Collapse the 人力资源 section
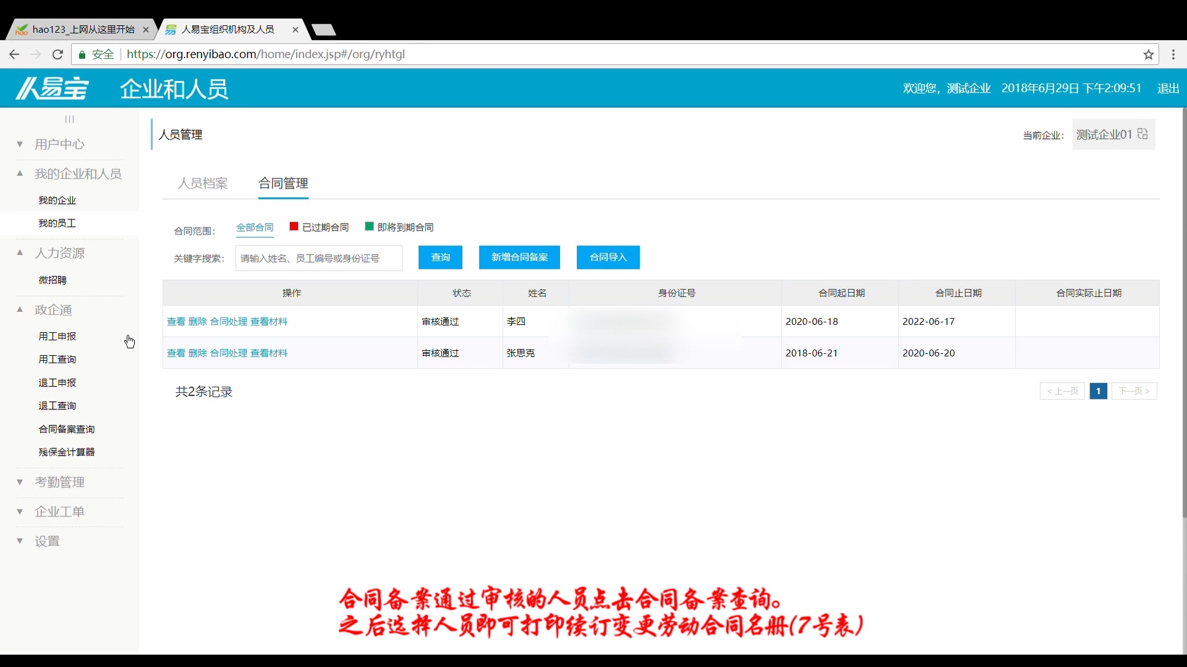The height and width of the screenshot is (667, 1187). tap(59, 253)
